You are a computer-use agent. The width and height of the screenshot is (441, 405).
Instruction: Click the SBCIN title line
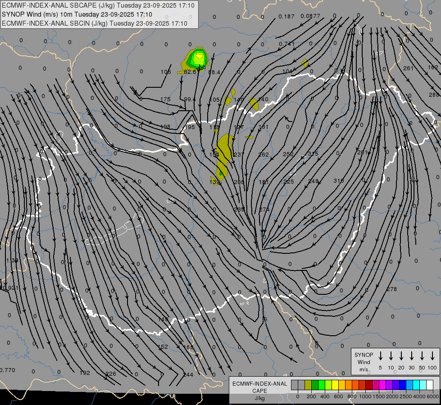(x=95, y=23)
